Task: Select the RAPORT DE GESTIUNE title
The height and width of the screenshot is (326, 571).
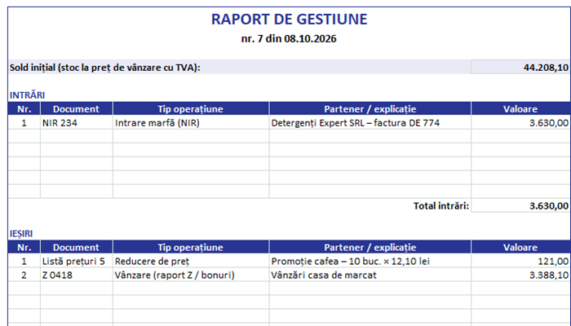Action: [289, 20]
